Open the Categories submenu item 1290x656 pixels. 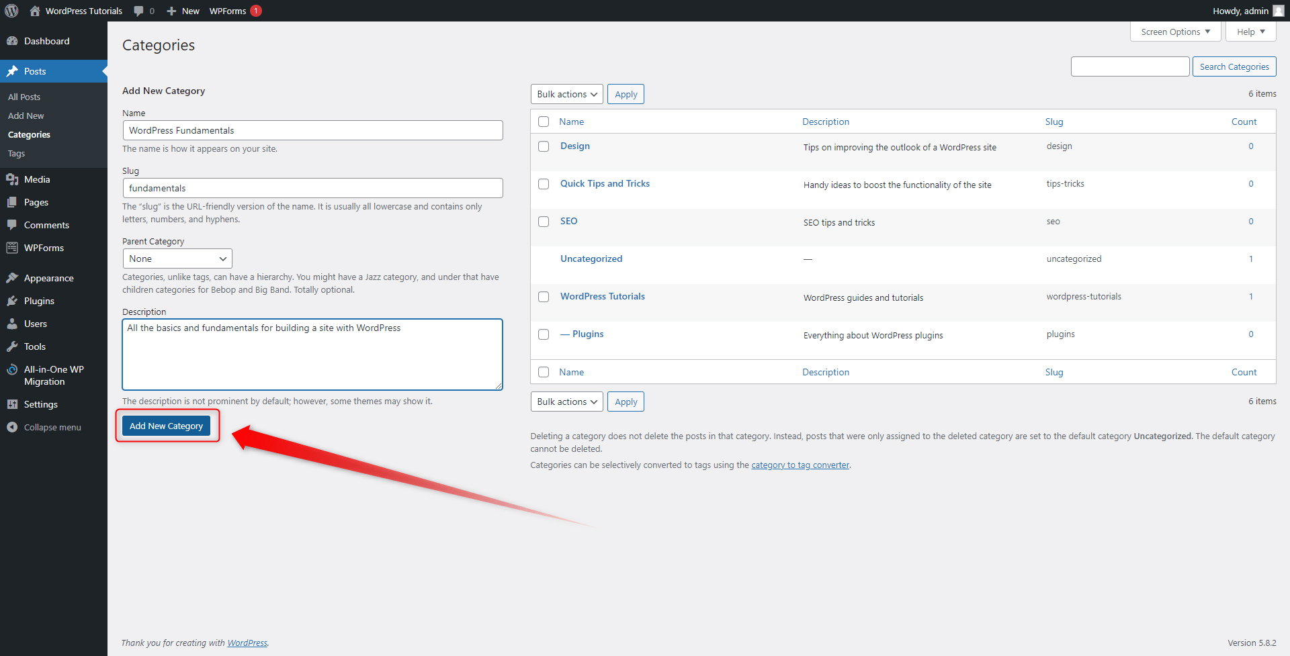(29, 134)
